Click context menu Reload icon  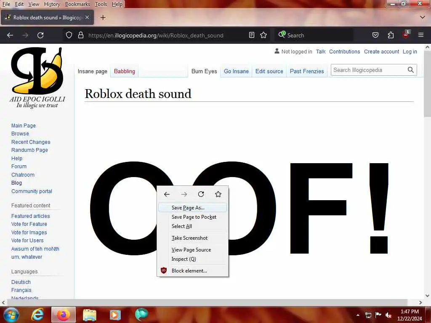(201, 194)
